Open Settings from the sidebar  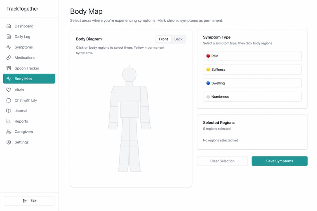tap(29, 142)
